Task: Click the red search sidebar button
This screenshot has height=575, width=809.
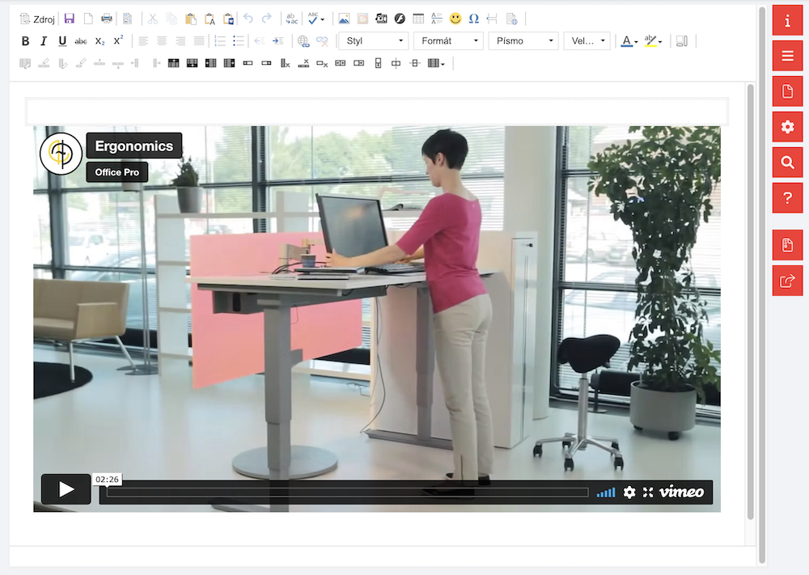Action: coord(787,163)
